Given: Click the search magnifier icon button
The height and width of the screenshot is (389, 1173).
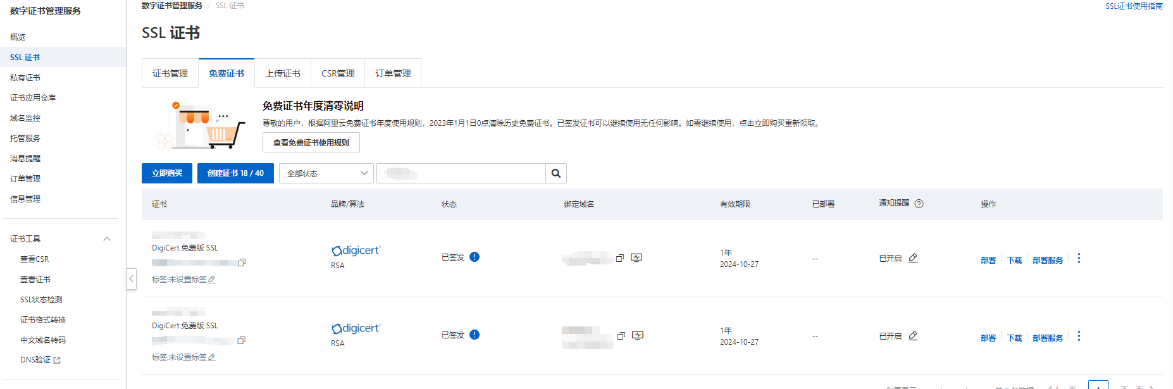Looking at the screenshot, I should pos(556,173).
